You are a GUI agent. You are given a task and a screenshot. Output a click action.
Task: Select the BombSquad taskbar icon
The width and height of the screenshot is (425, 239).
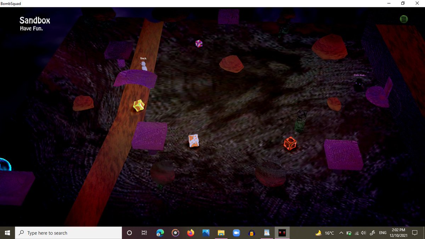click(282, 233)
